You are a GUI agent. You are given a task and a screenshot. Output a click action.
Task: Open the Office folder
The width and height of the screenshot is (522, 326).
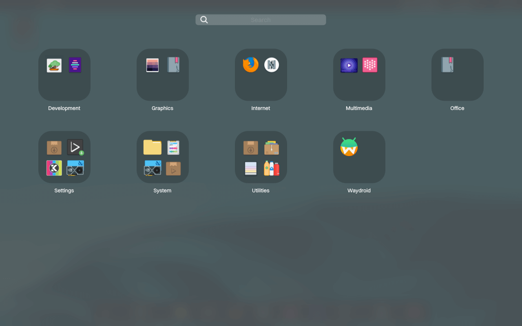[x=457, y=75]
